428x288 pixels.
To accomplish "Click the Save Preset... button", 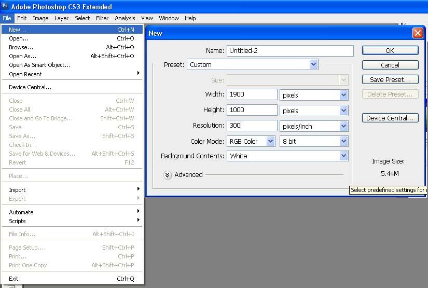I will tap(390, 80).
